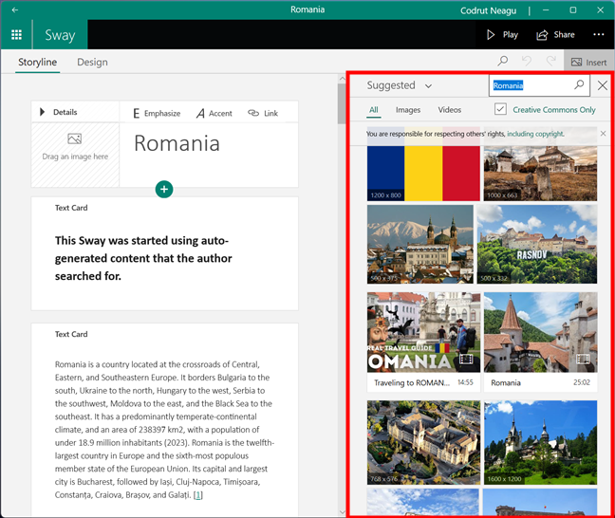Select the Videos filter tab

point(450,110)
